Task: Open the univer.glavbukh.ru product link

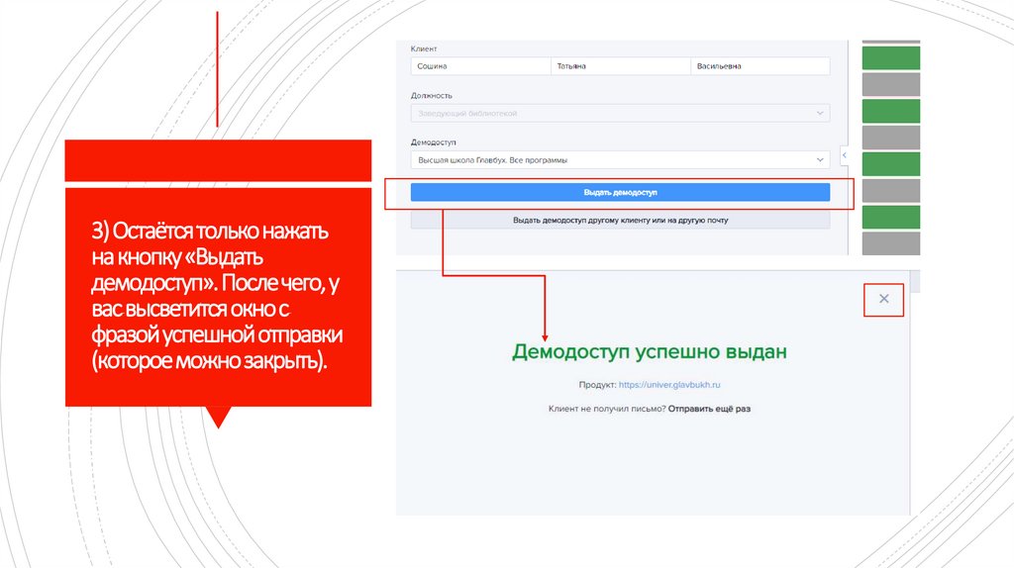Action: coord(669,385)
